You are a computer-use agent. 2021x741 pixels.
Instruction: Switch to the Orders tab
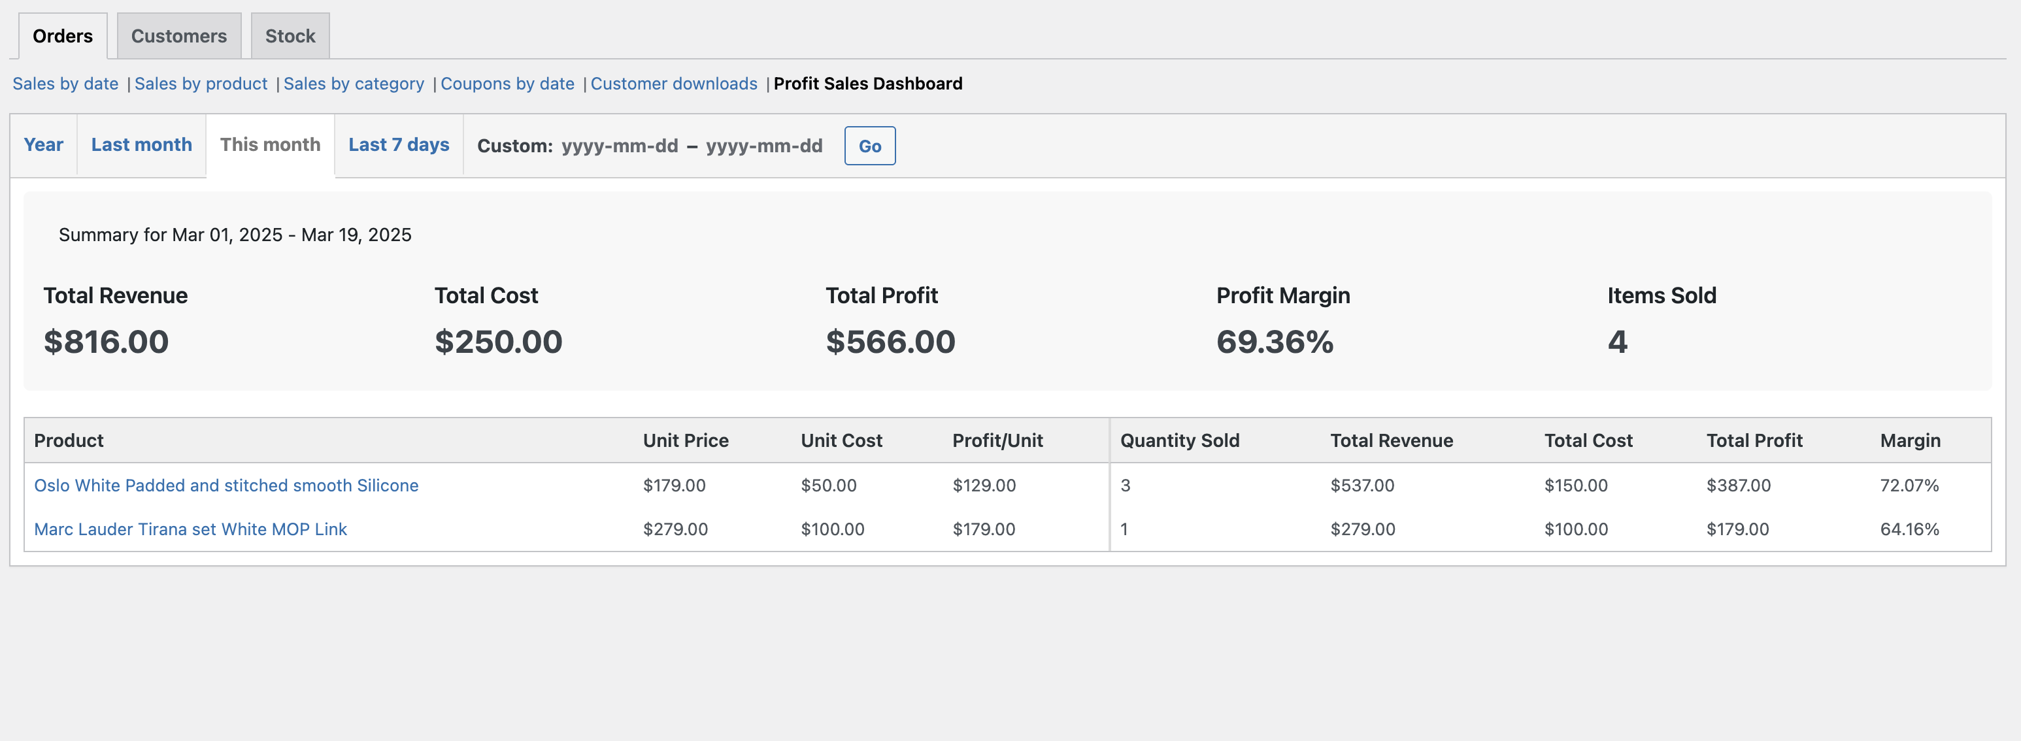point(62,36)
